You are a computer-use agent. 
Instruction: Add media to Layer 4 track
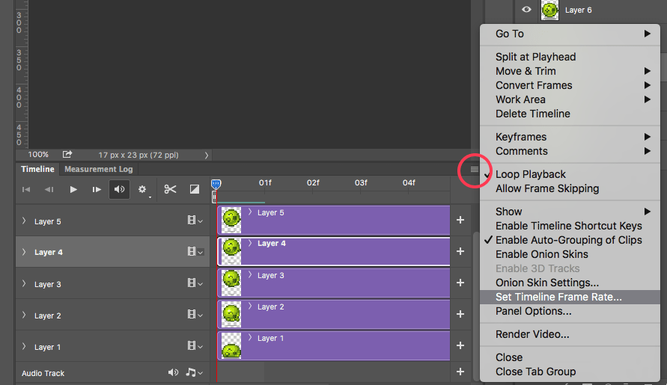tap(460, 251)
